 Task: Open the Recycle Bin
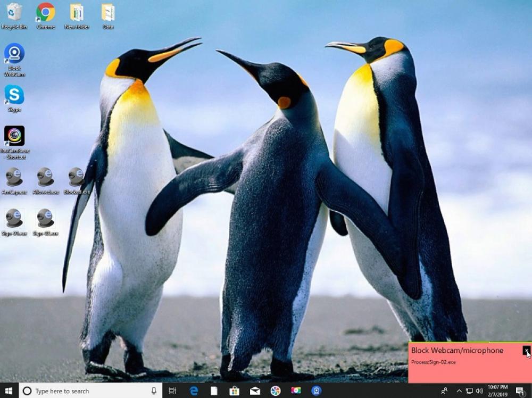pyautogui.click(x=15, y=13)
